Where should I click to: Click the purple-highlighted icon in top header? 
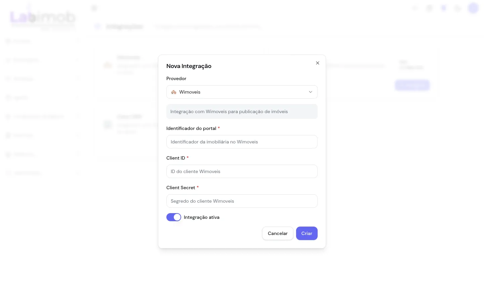(444, 8)
